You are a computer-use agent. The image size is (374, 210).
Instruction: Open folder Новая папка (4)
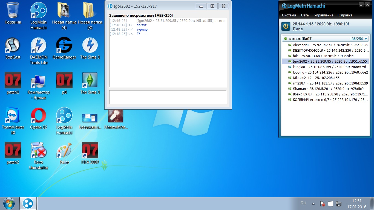click(64, 16)
